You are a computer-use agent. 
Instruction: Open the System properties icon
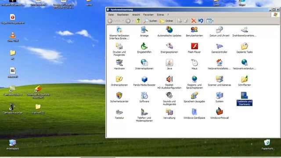[x=220, y=97]
